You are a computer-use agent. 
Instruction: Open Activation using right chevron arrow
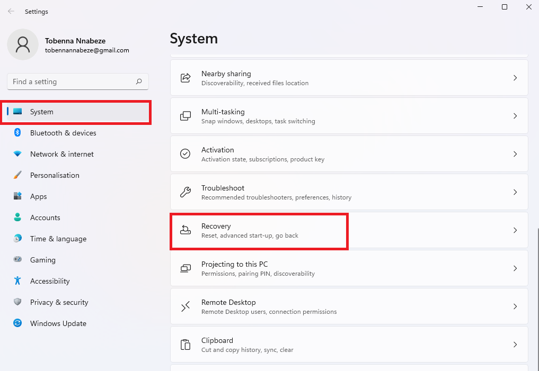515,154
